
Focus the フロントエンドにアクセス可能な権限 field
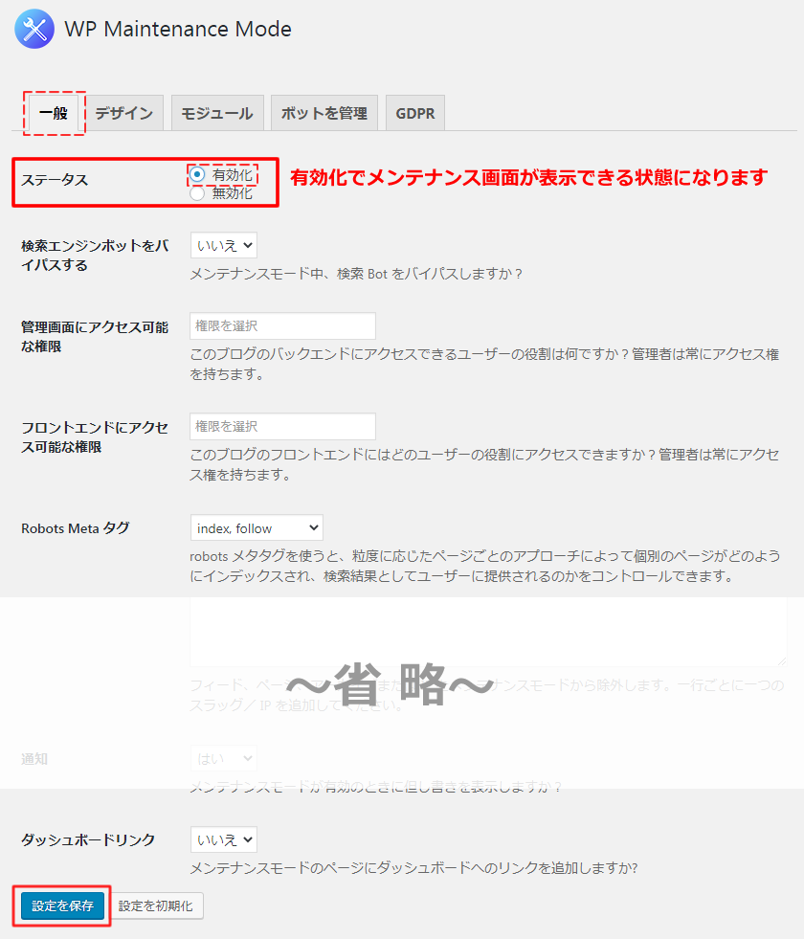click(282, 426)
